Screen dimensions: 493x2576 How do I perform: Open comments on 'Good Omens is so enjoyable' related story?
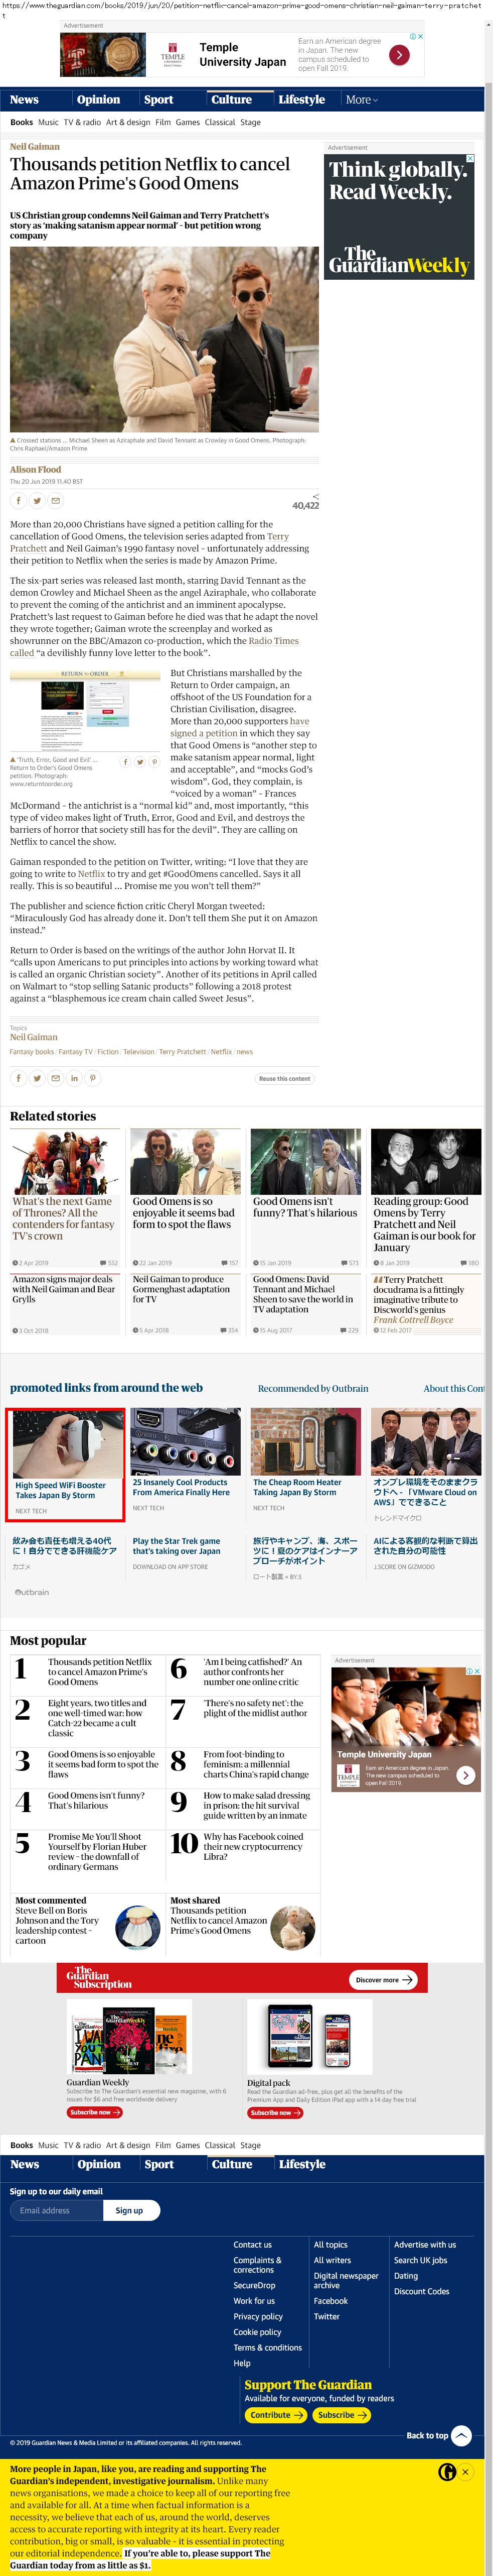(x=230, y=1263)
